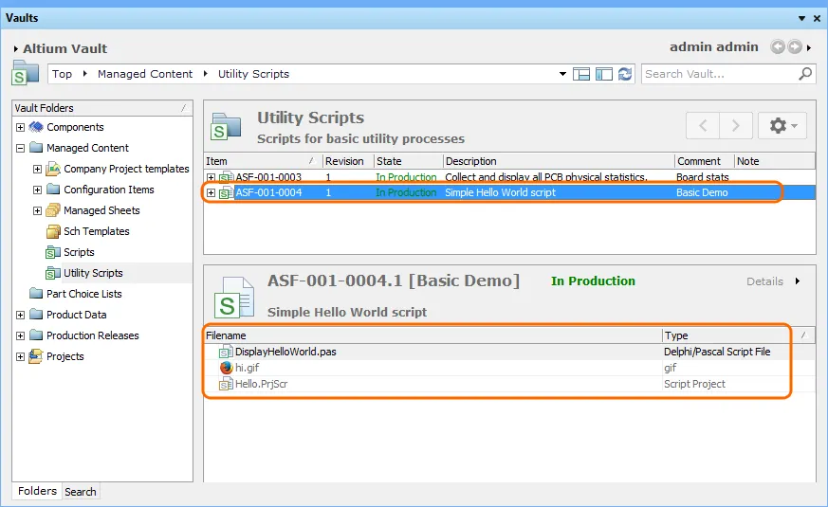This screenshot has height=507, width=828.
Task: Switch to the Folders tab
Action: [x=37, y=491]
